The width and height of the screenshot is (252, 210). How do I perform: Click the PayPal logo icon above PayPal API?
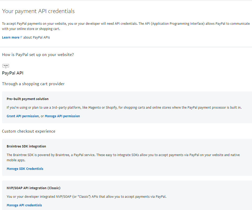[5, 66]
